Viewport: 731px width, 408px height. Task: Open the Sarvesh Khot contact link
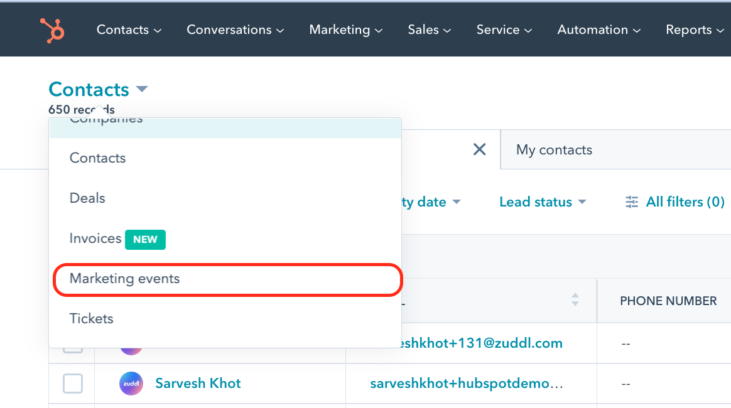click(x=198, y=384)
